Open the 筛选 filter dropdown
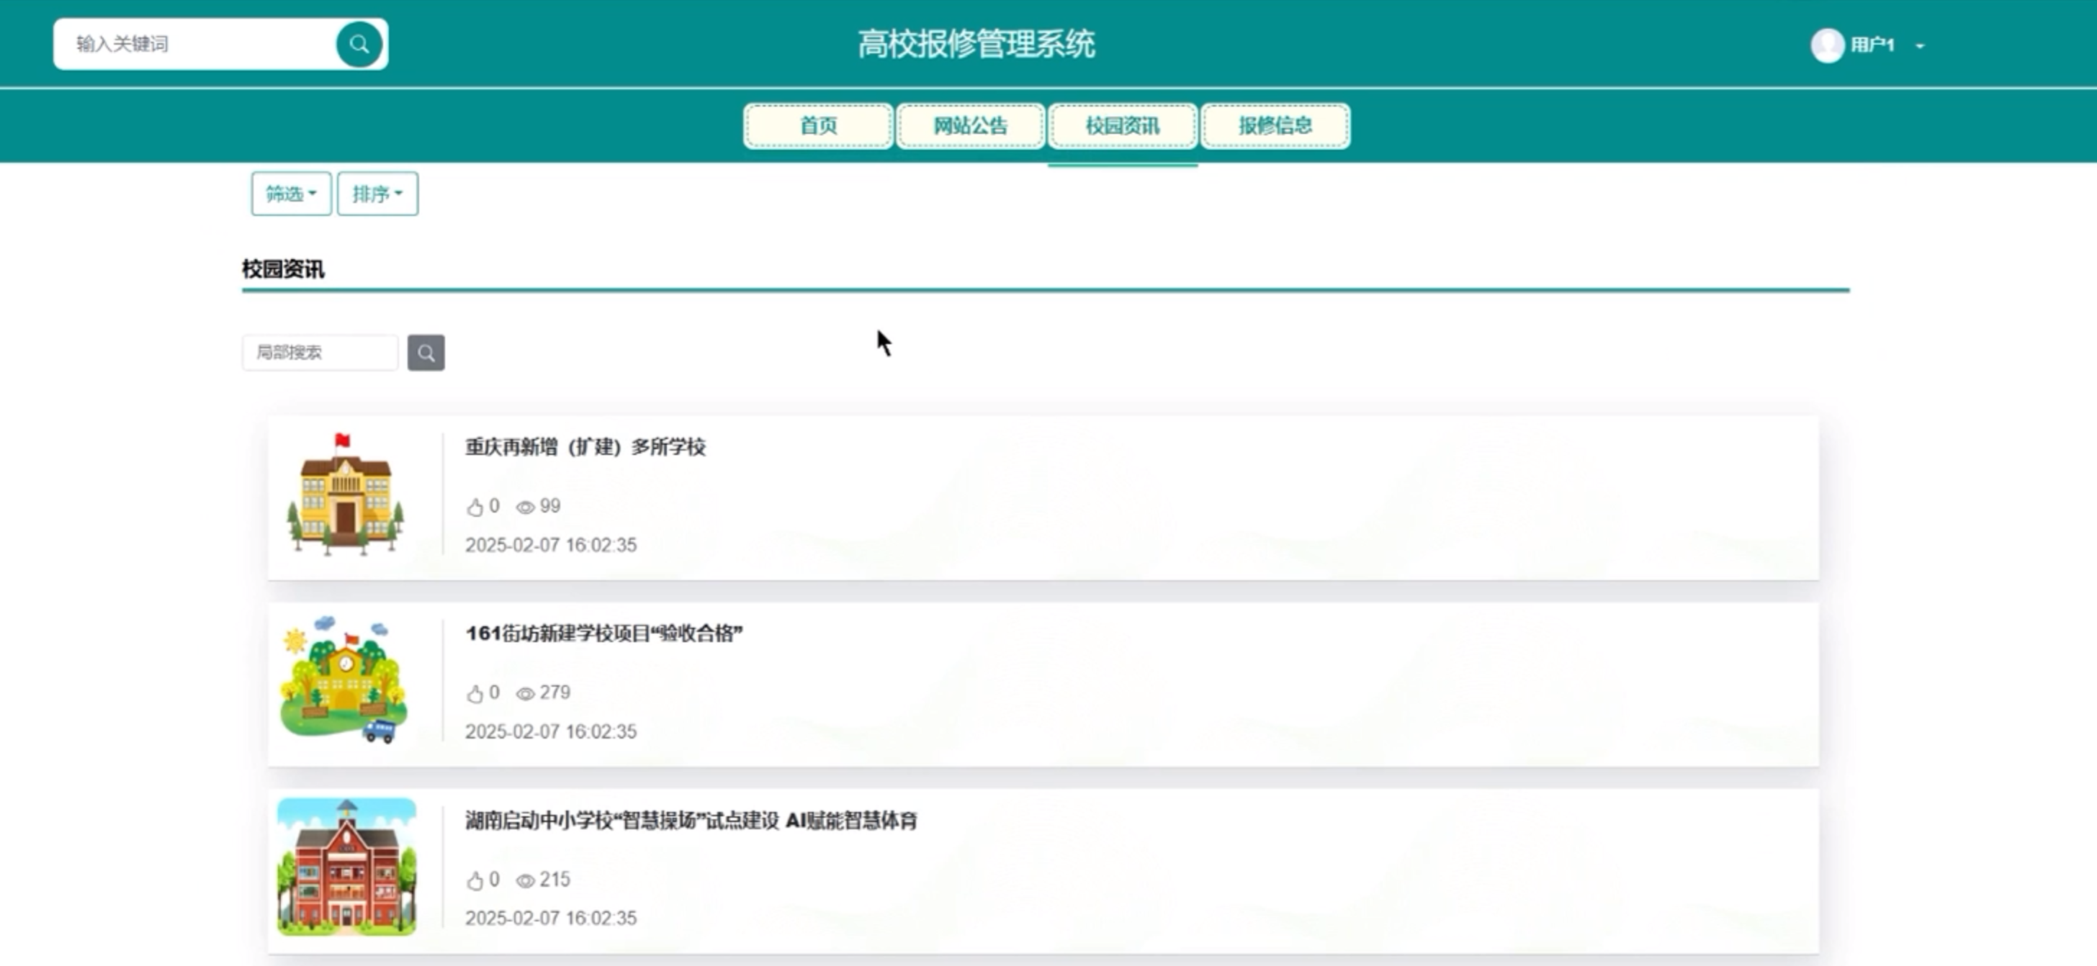Image resolution: width=2097 pixels, height=966 pixels. pos(291,194)
